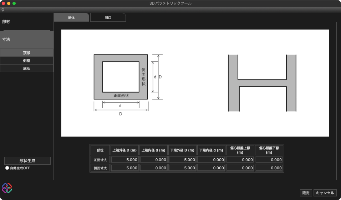The image size is (341, 200).
Task: Open the 開口 tab
Action: click(x=108, y=17)
